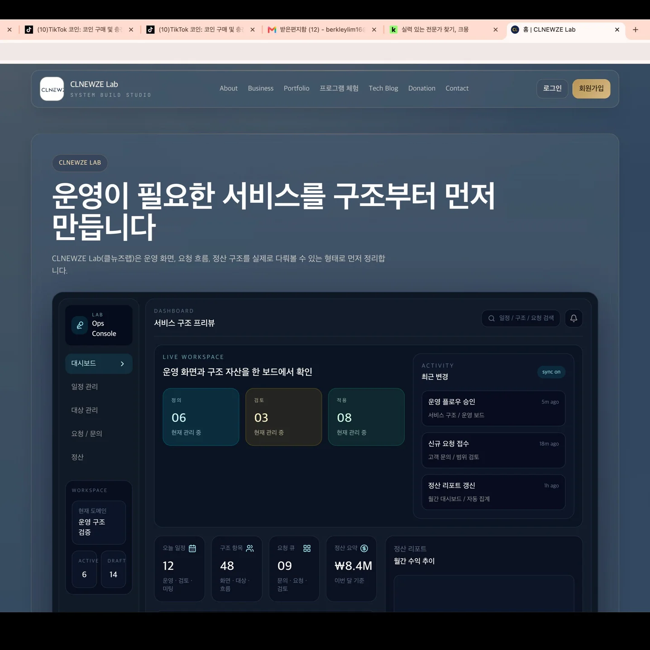Open a new browser tab with plus
The width and height of the screenshot is (650, 650).
[636, 29]
